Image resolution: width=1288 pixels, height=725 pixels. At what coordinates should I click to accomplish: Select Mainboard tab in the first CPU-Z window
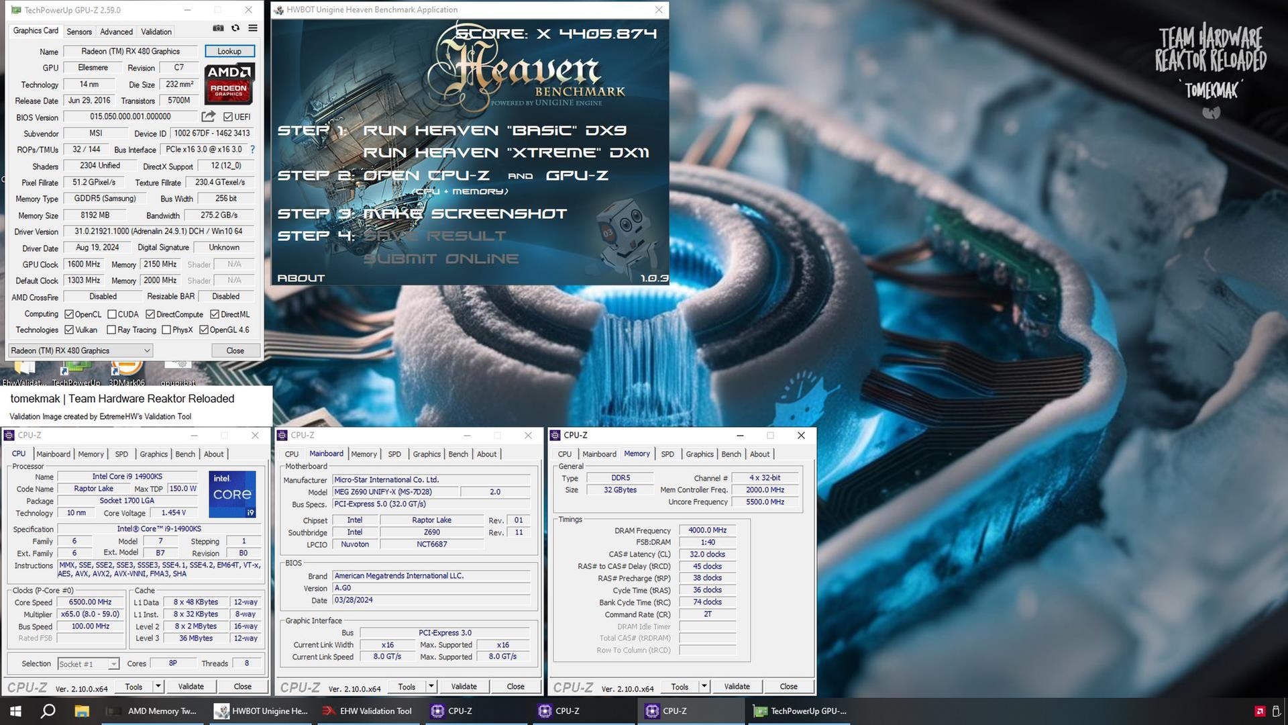click(54, 454)
